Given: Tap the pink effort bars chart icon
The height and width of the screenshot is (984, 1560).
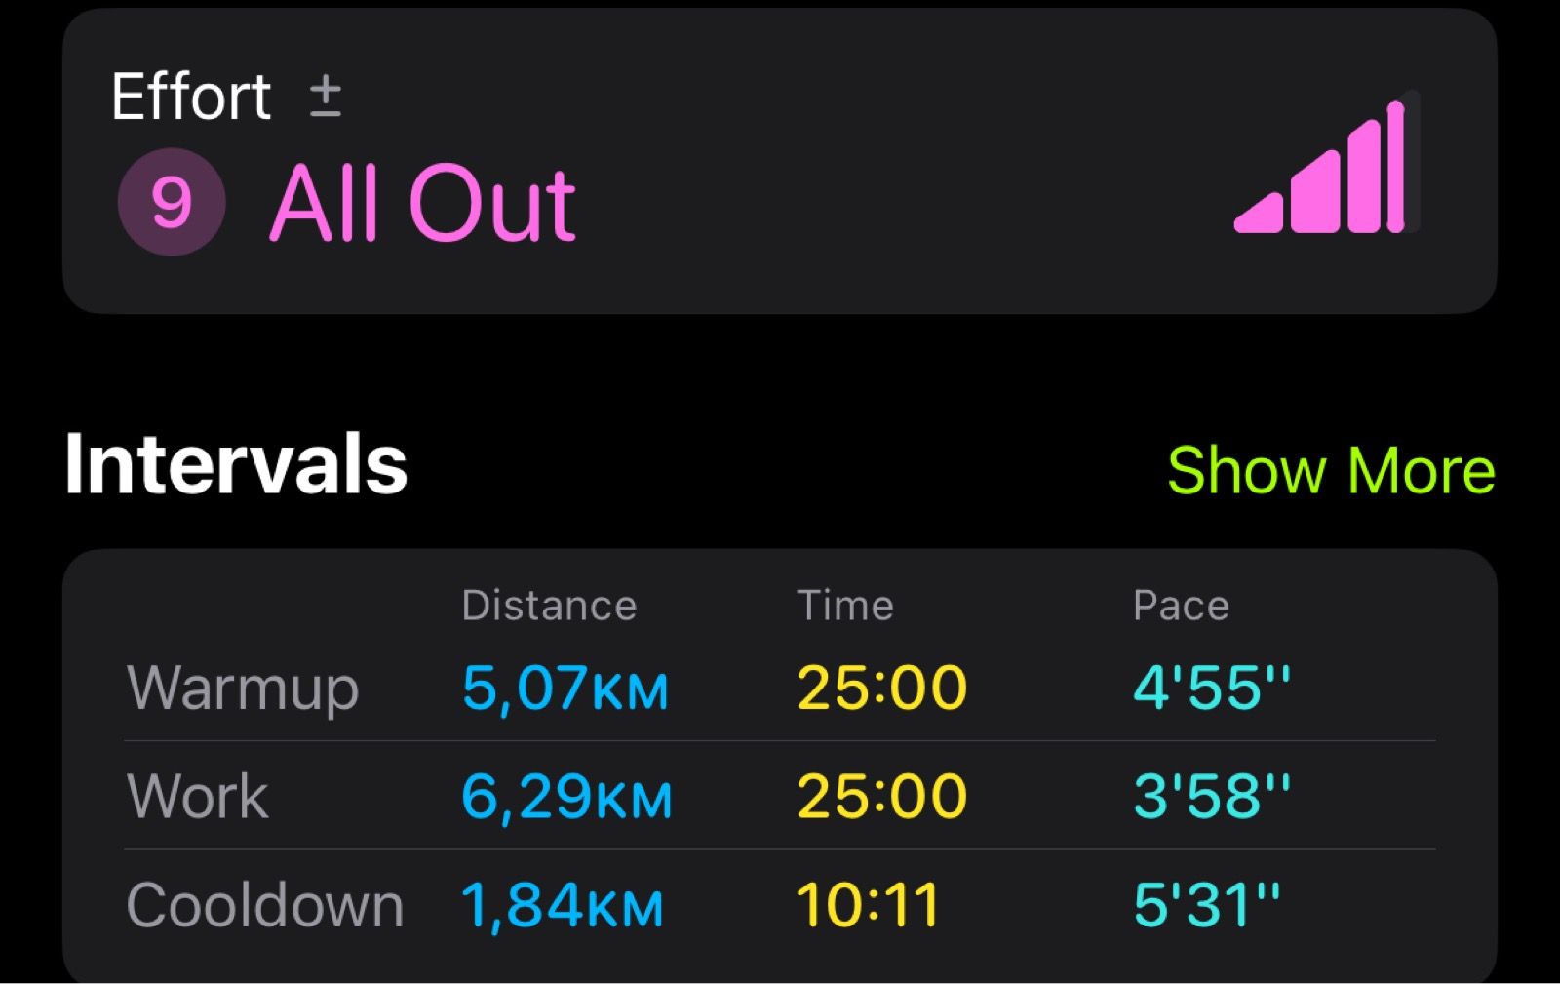Looking at the screenshot, I should tap(1326, 164).
